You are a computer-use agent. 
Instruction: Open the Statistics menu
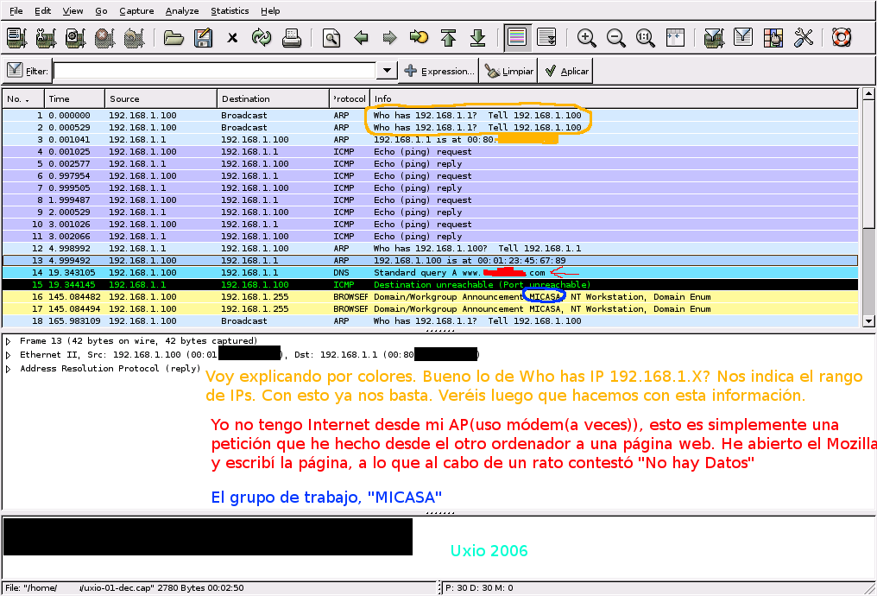[x=230, y=10]
